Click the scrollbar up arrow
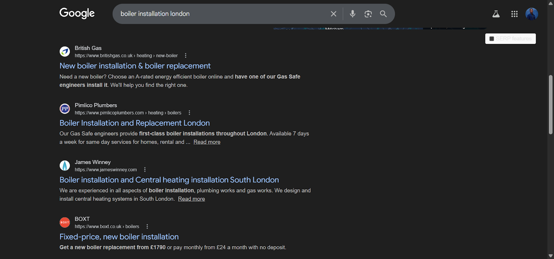Viewport: 554px width, 259px height. pyautogui.click(x=551, y=3)
